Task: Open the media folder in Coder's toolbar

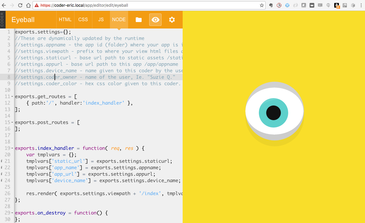Action: pos(138,19)
